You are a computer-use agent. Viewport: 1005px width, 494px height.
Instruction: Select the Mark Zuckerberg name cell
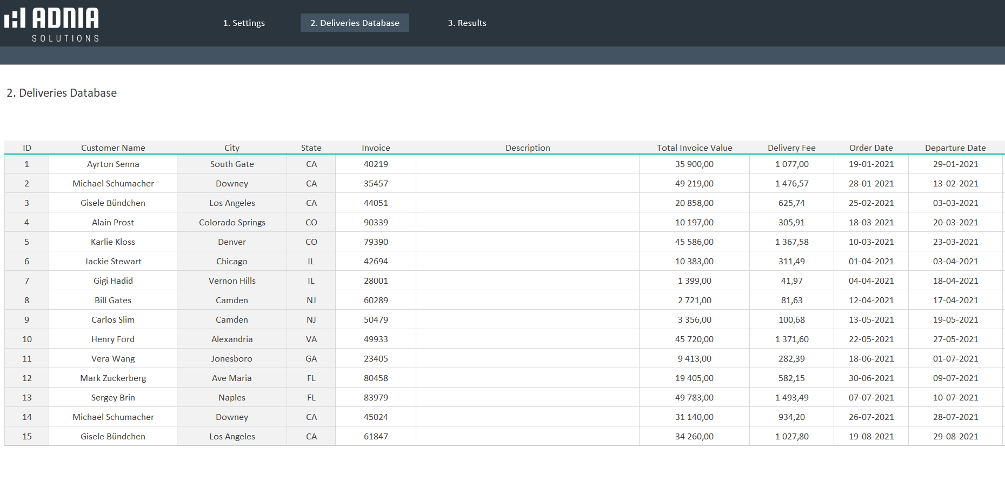pyautogui.click(x=113, y=378)
